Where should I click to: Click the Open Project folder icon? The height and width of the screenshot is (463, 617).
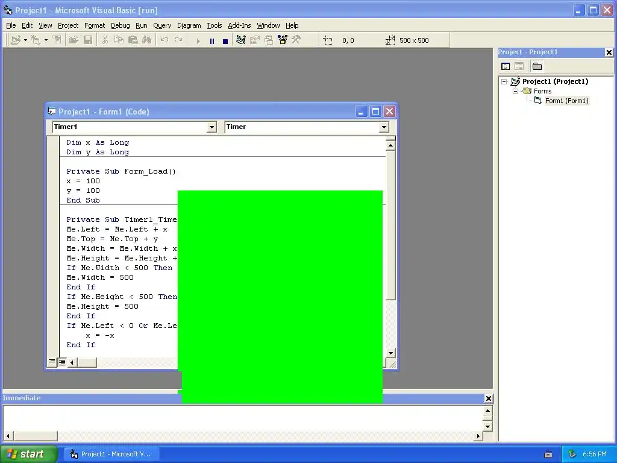(74, 40)
